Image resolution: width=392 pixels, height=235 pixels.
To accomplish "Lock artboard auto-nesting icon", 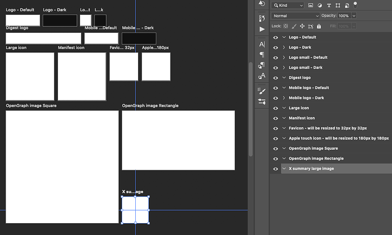I will click(x=311, y=26).
